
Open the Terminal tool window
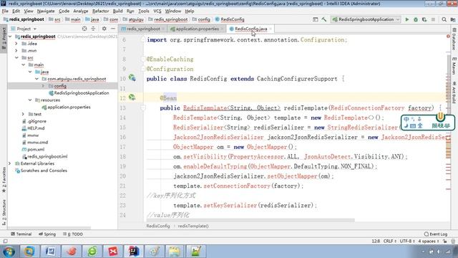coord(21,234)
